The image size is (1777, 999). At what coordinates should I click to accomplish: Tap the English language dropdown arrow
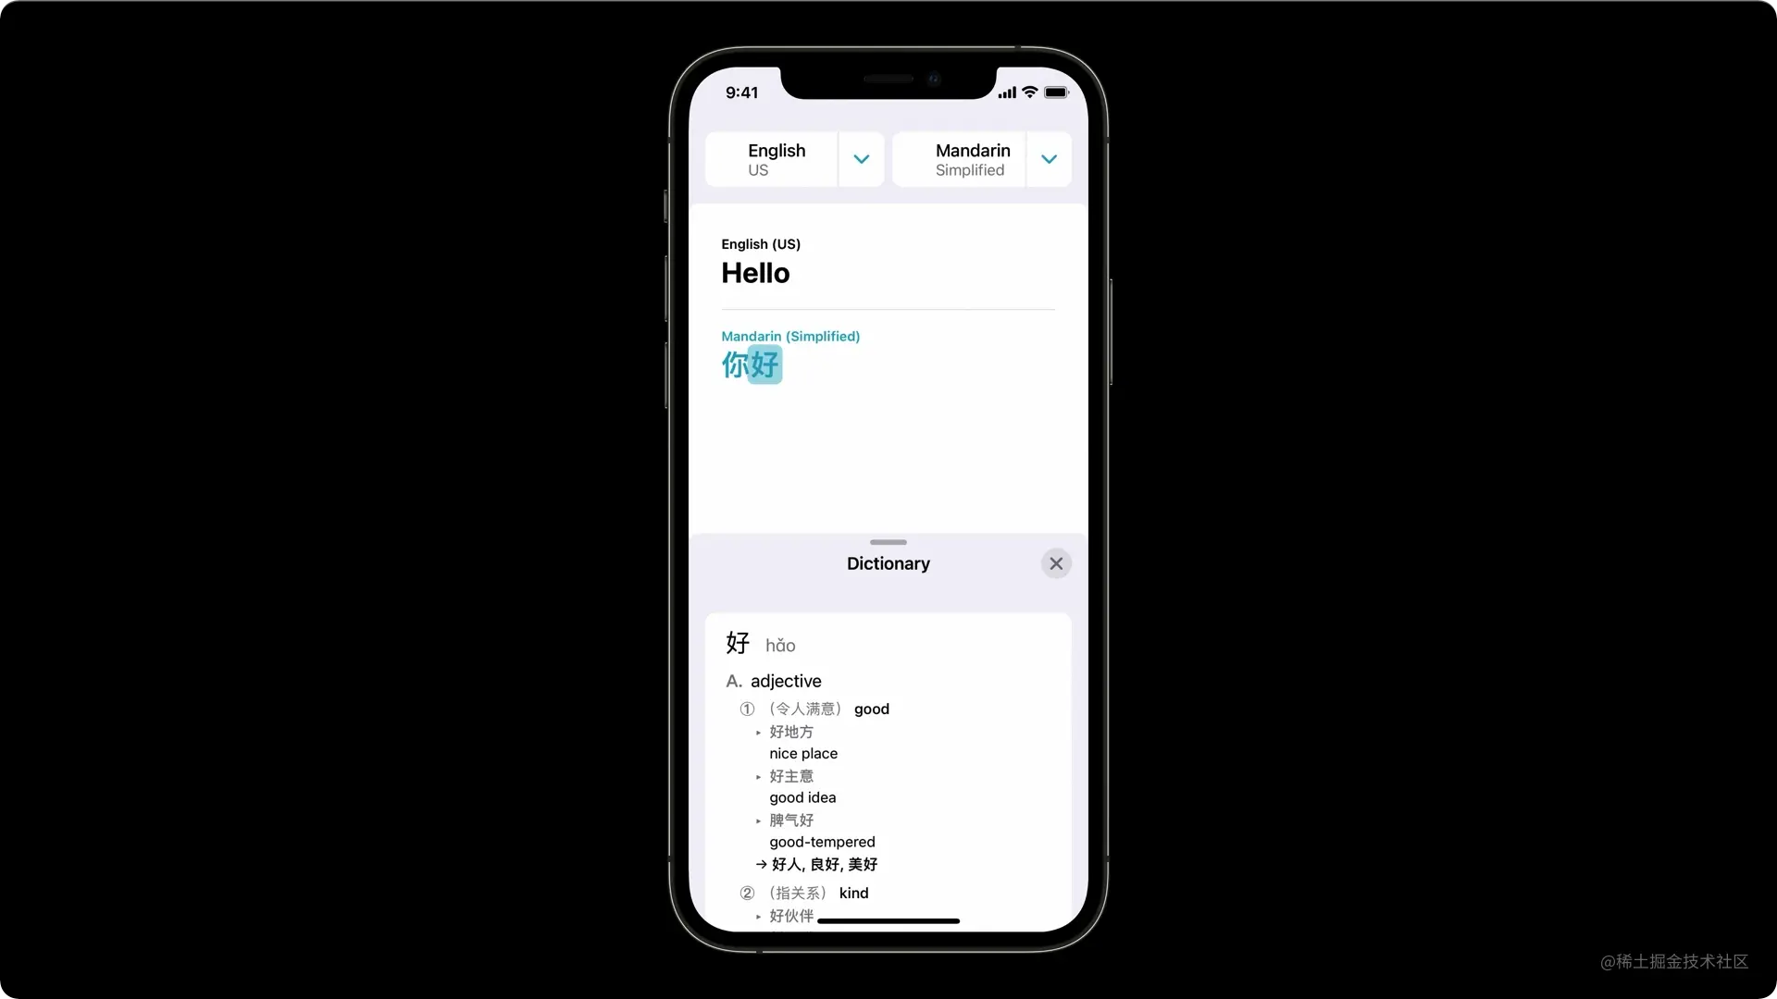tap(861, 158)
